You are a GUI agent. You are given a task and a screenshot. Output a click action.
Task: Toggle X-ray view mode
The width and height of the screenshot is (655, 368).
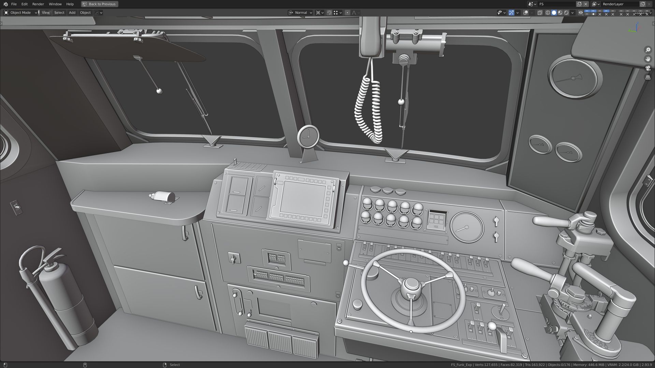540,13
